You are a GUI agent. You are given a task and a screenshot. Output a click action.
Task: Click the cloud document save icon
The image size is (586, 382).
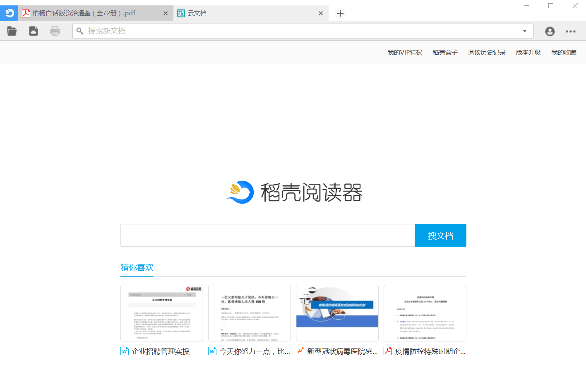(x=34, y=31)
